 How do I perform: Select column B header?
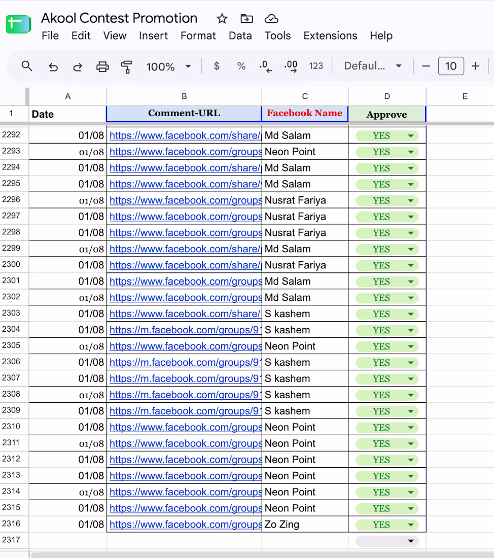[184, 96]
